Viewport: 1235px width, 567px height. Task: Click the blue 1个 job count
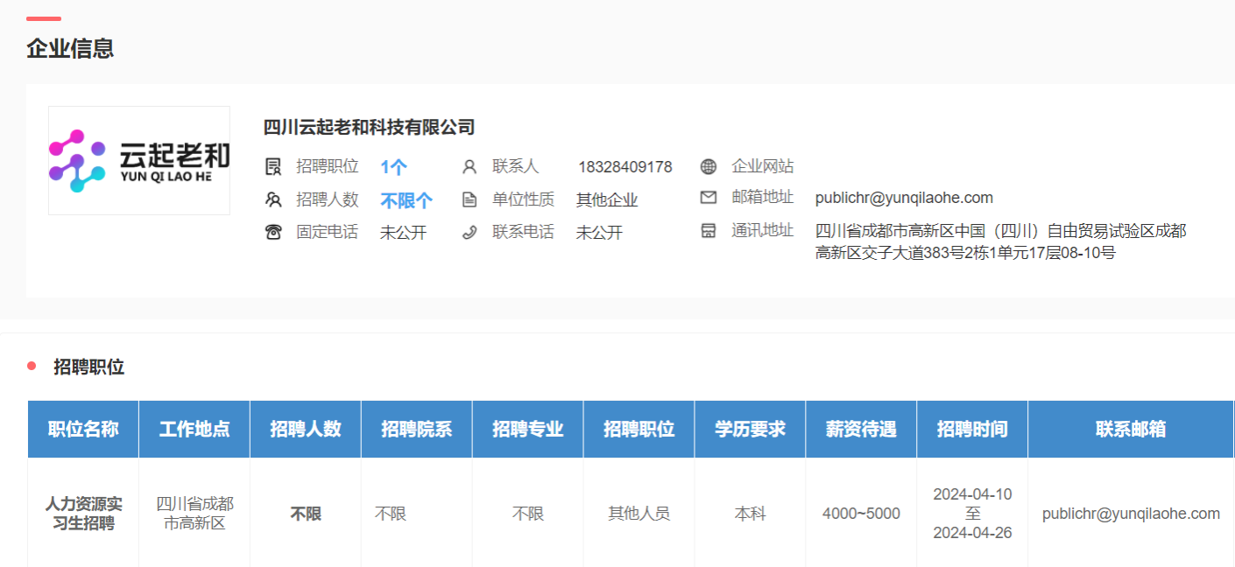click(x=393, y=167)
